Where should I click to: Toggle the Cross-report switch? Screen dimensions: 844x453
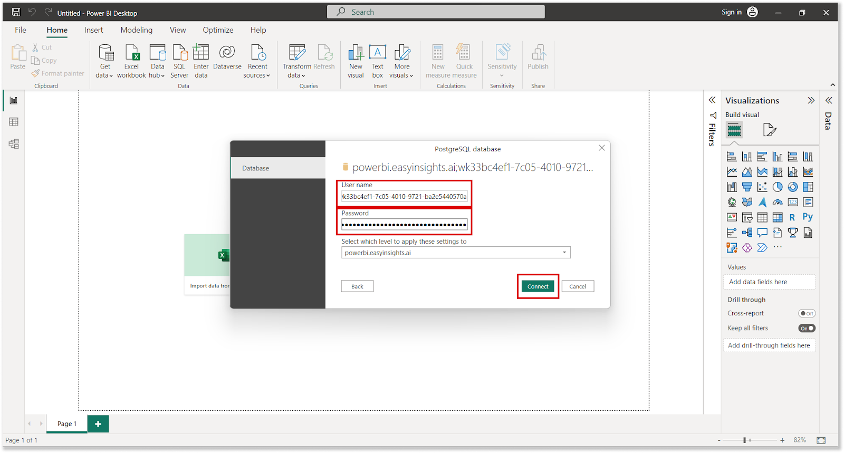click(x=807, y=313)
